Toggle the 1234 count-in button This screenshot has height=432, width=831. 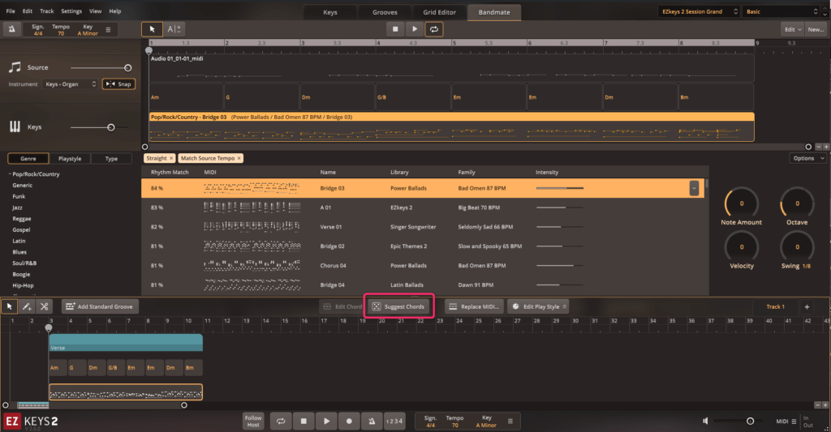(394, 421)
